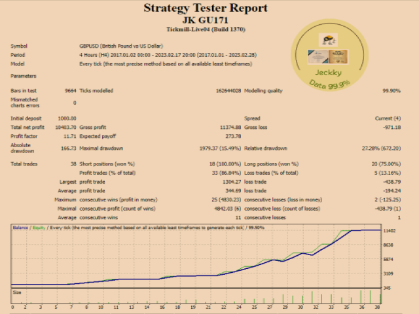Click the 'Ticks modelled' label
This screenshot has height=314, width=419.
pyautogui.click(x=96, y=91)
